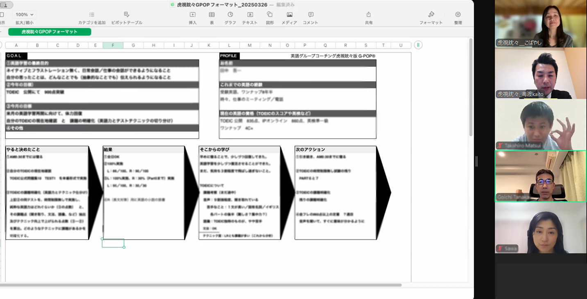
Task: Select the column F header
Action: coord(113,45)
